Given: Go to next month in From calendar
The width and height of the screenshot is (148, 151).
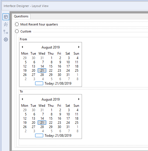Looking at the screenshot, I should pyautogui.click(x=79, y=47).
